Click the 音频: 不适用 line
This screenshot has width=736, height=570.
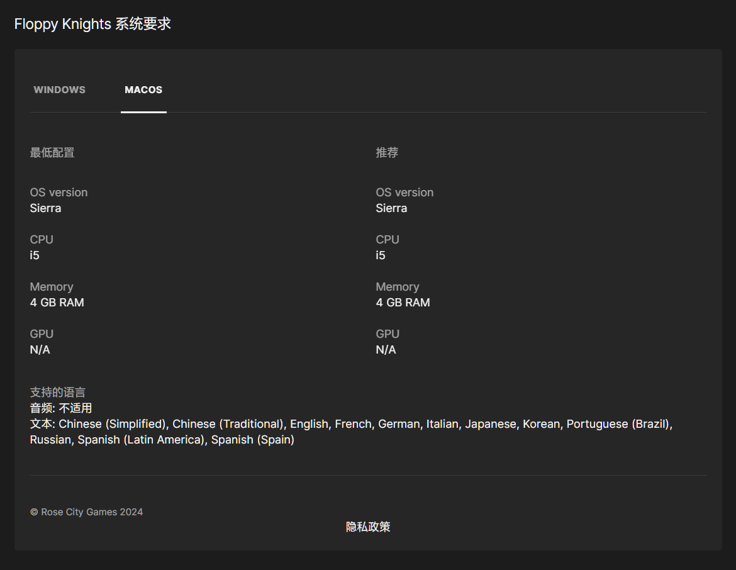pos(61,408)
